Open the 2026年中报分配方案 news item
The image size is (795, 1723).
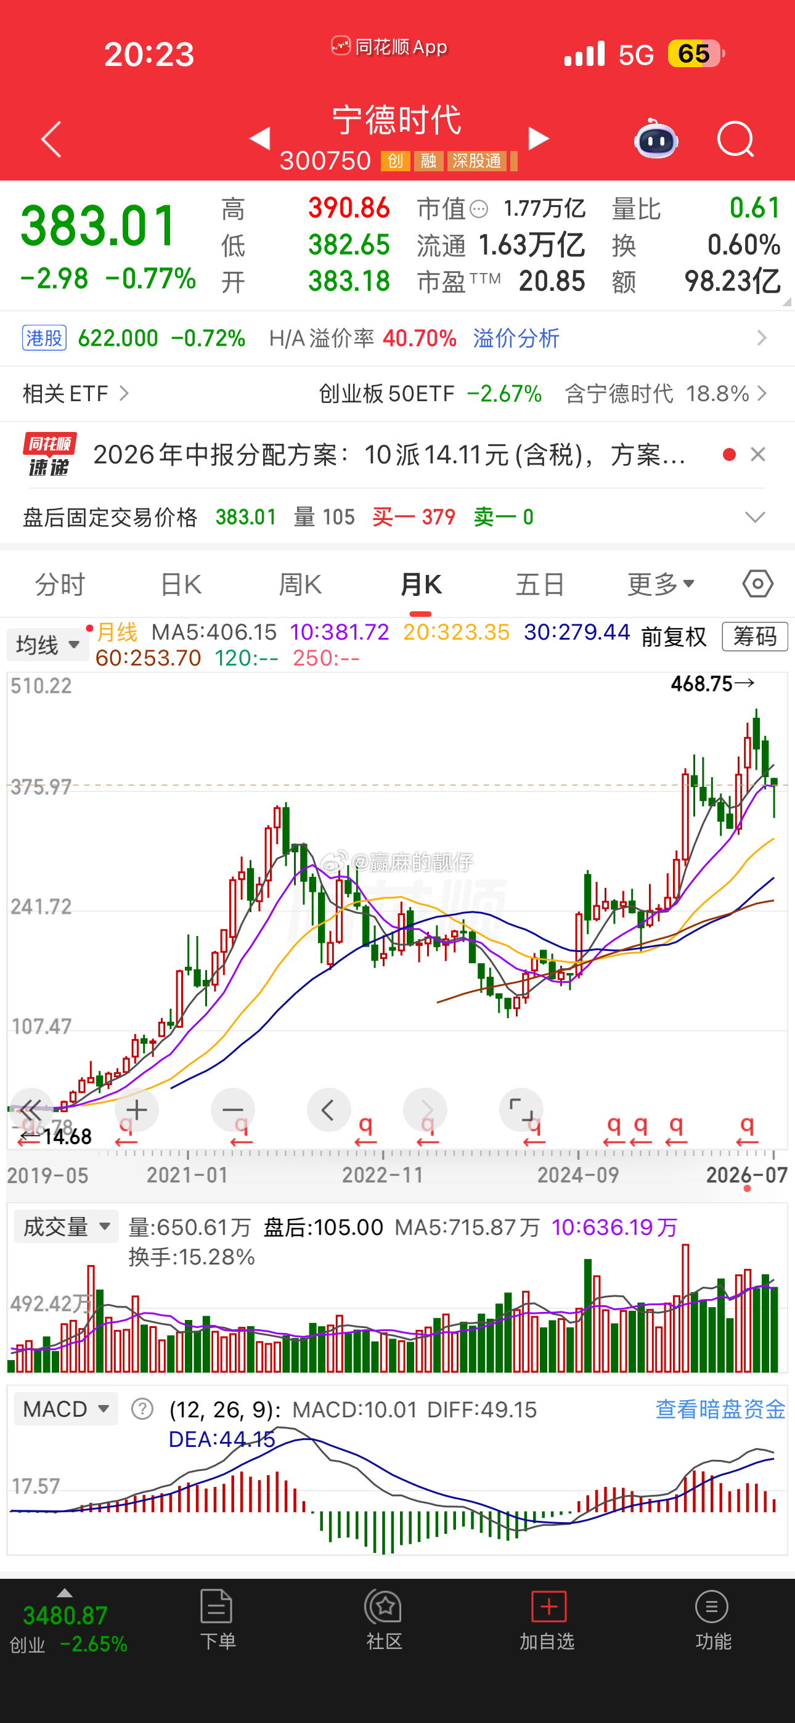389,455
